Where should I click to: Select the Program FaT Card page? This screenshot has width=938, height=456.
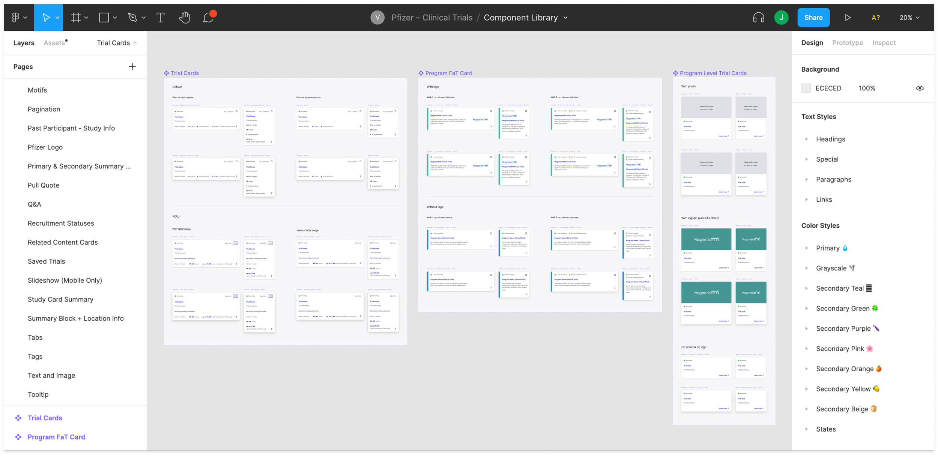pos(56,437)
